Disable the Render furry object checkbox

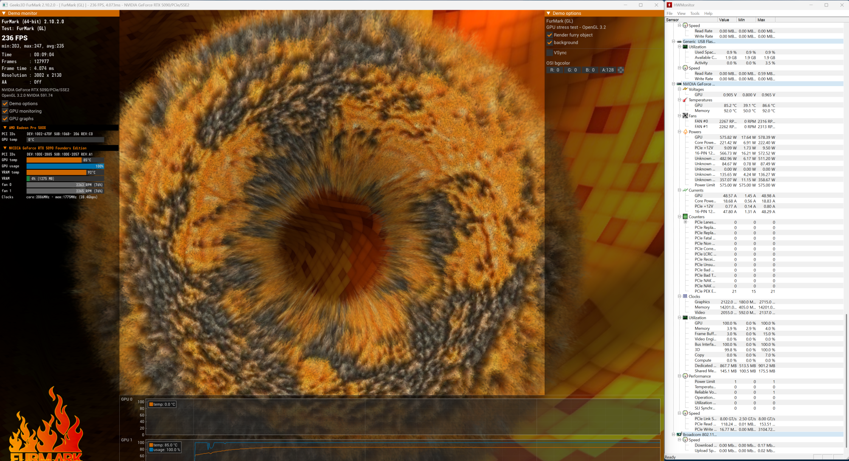point(550,35)
